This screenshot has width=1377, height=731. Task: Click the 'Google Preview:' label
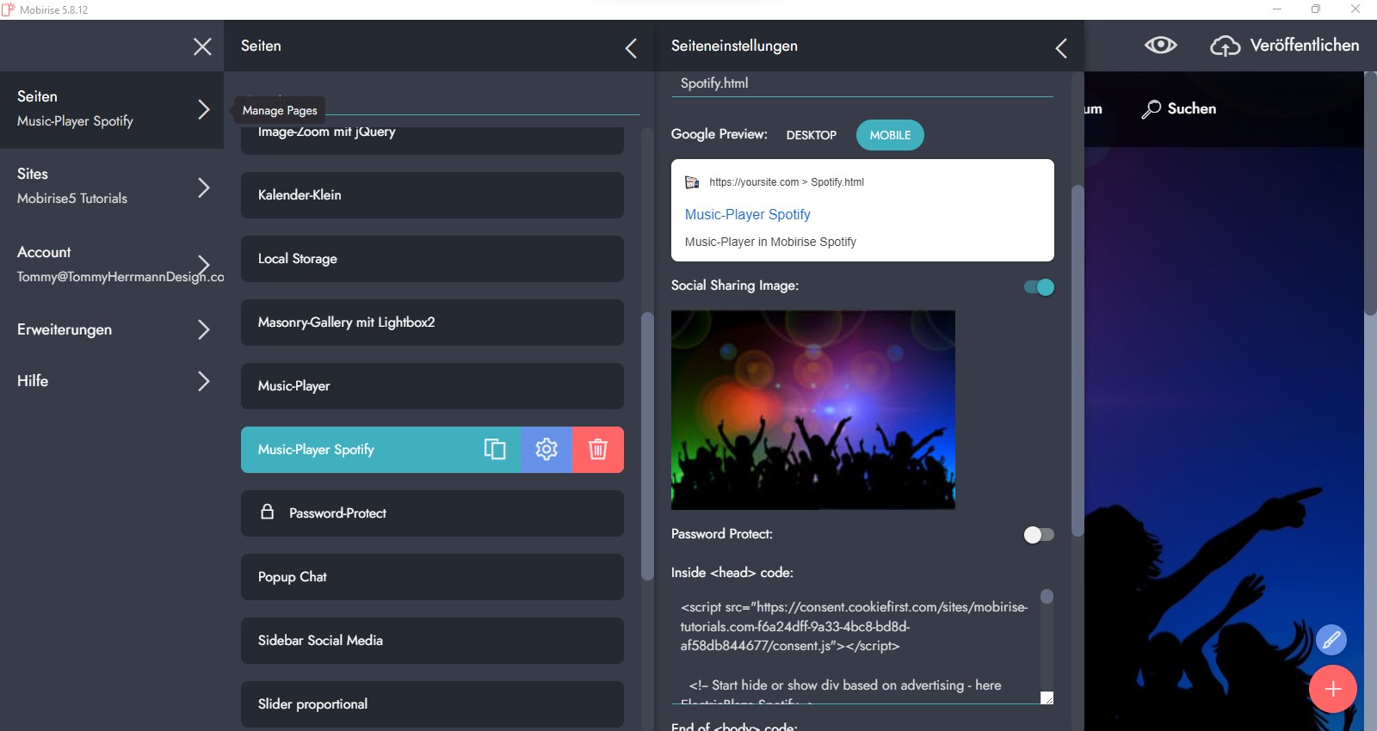tap(719, 134)
